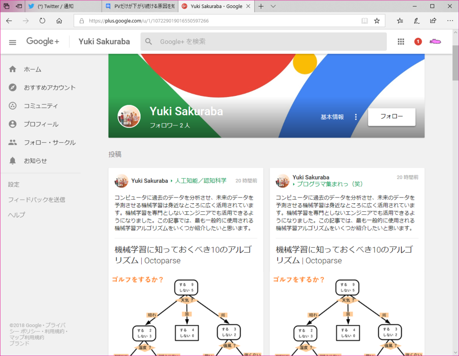Screen dimensions: 459x356
Task: Click マップ利用規約 footer link
Action: tap(26, 337)
